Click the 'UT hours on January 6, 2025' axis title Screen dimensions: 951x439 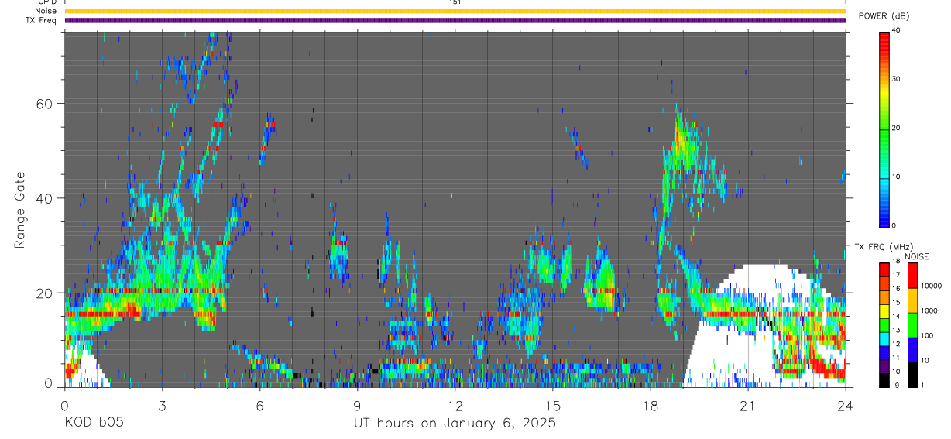coord(455,423)
